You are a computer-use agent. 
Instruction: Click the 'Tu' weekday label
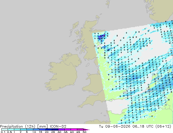pyautogui.click(x=101, y=126)
